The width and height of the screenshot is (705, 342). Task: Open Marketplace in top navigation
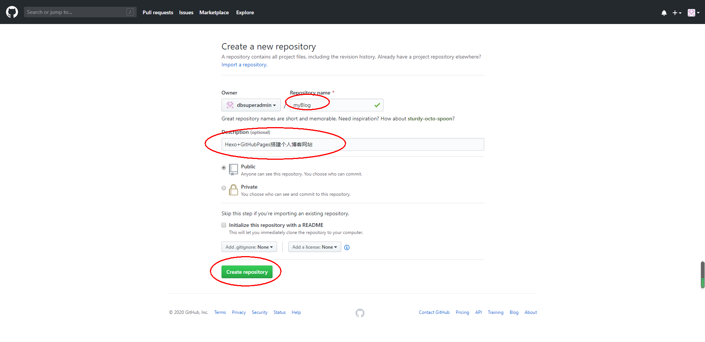pyautogui.click(x=214, y=12)
